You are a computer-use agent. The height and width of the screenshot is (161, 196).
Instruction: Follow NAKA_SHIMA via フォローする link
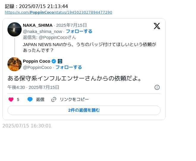point(79,31)
